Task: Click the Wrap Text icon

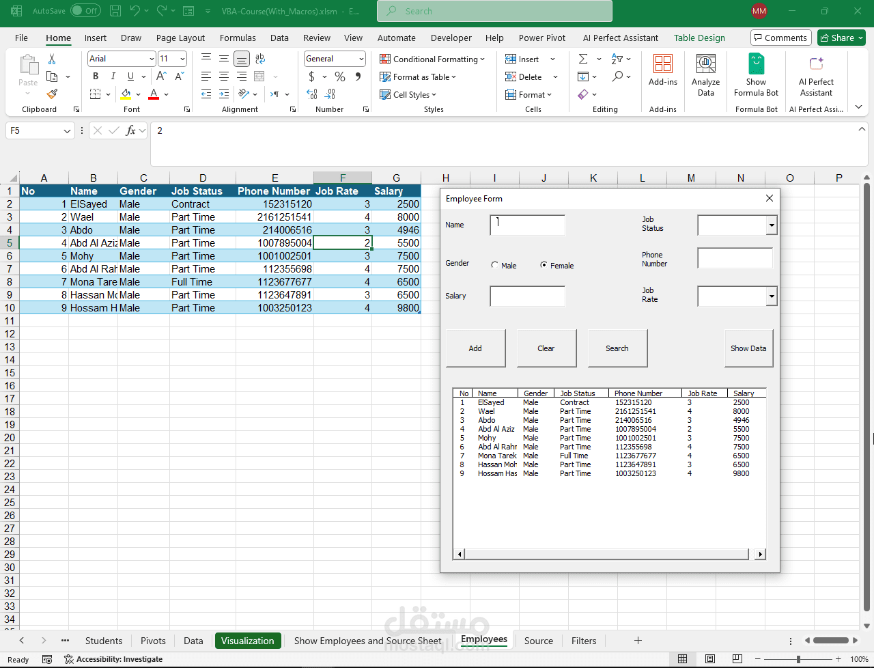Action: (259, 59)
